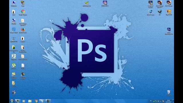Open the Mozilla Firefox desktop shortcut
The image size is (183, 103).
[23, 31]
